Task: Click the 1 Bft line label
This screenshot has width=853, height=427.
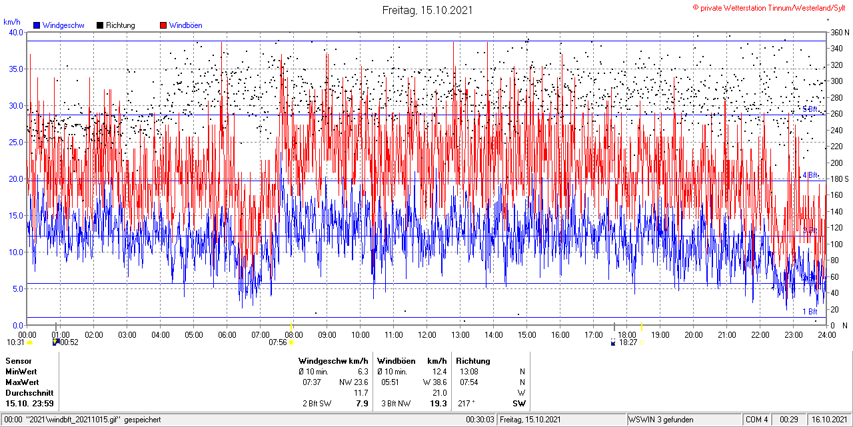Action: (810, 311)
